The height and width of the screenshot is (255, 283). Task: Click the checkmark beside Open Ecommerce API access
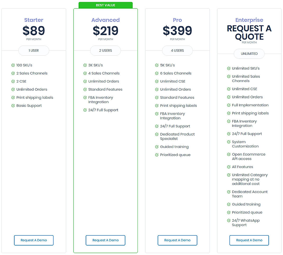pyautogui.click(x=229, y=154)
